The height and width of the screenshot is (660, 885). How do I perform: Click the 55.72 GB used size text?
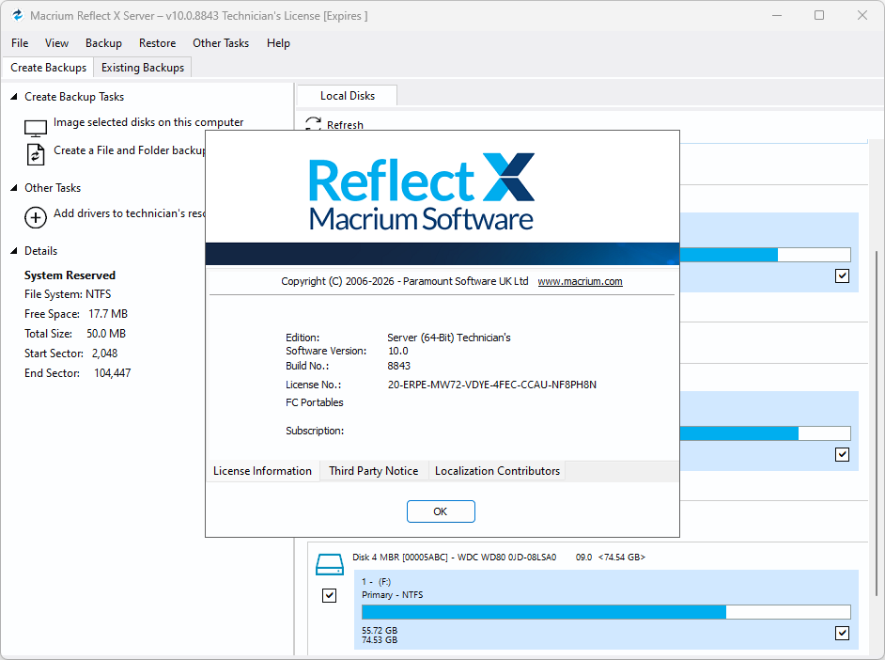[380, 630]
